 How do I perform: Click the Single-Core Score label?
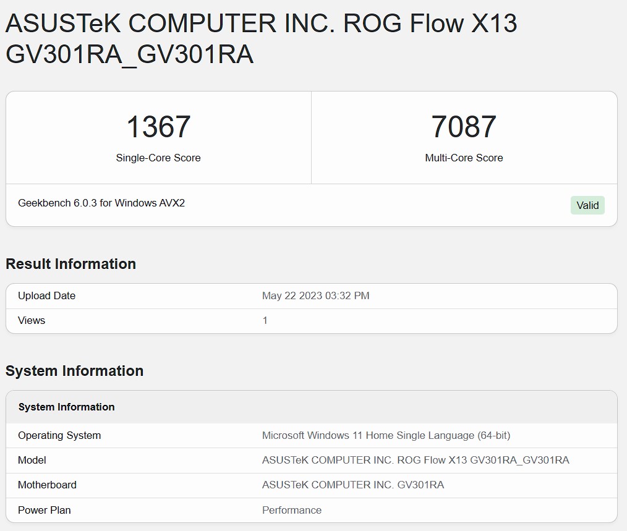158,158
